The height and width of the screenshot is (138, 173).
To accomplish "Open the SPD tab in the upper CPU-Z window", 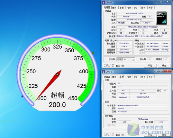I will [x=136, y=8].
